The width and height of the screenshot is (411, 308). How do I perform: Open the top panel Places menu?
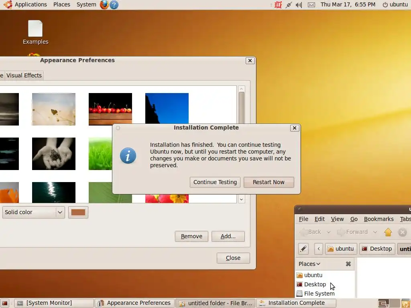(x=61, y=4)
